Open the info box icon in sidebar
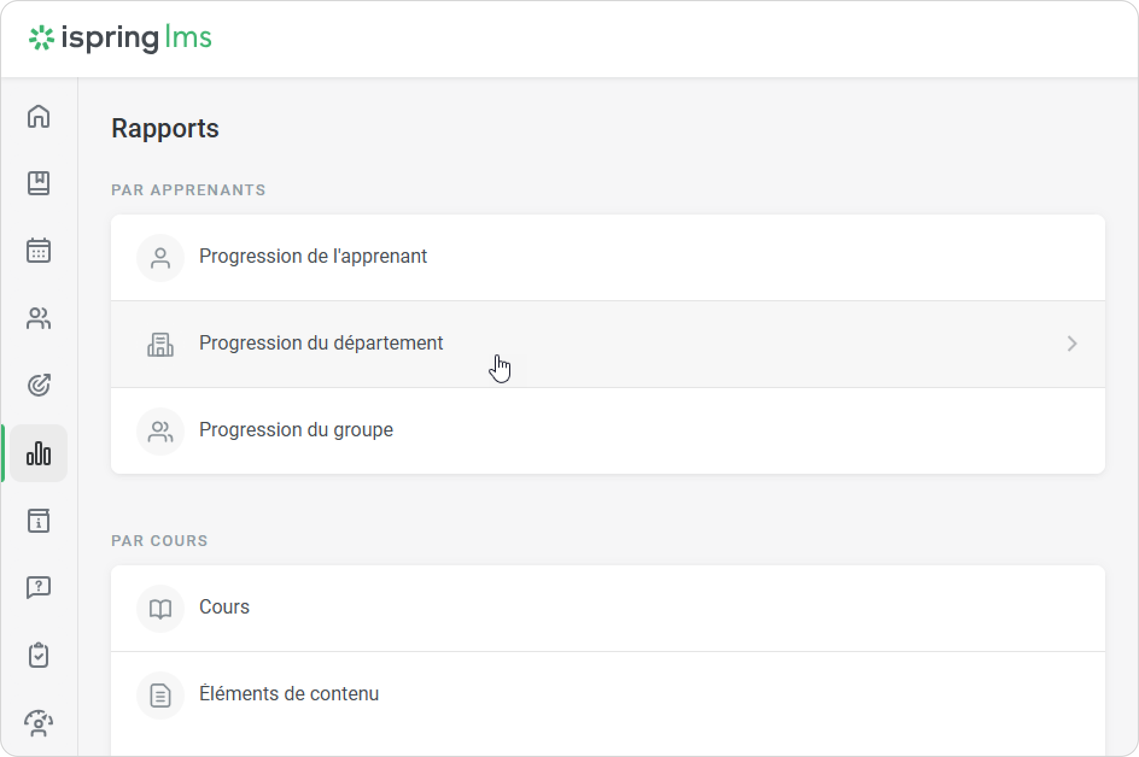Viewport: 1139px width, 757px height. (x=39, y=521)
